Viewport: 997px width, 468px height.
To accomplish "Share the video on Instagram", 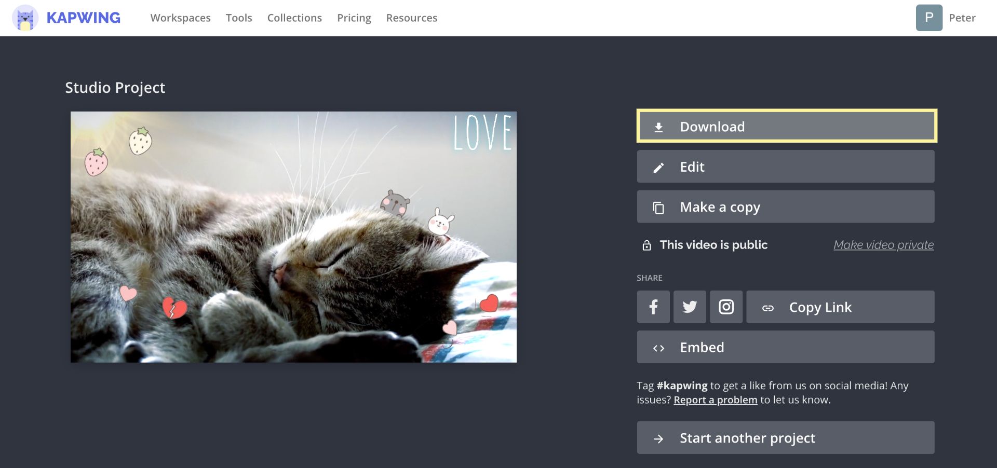I will [x=726, y=307].
